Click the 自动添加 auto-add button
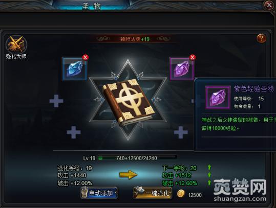The width and height of the screenshot is (276, 208). pos(99,193)
